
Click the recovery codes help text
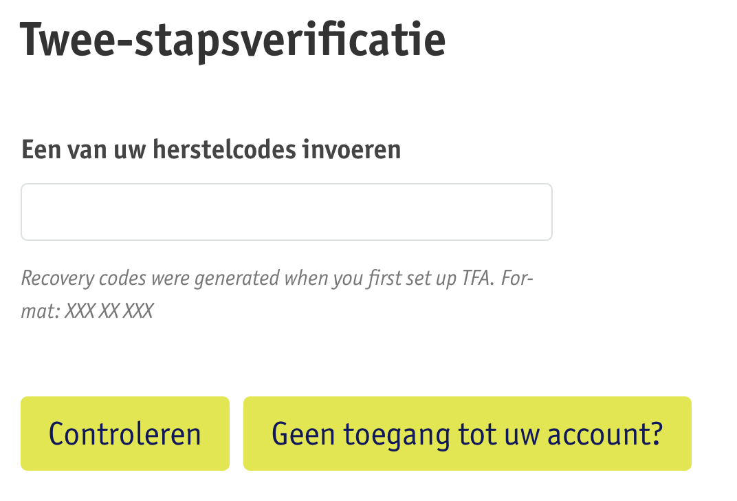tap(277, 279)
